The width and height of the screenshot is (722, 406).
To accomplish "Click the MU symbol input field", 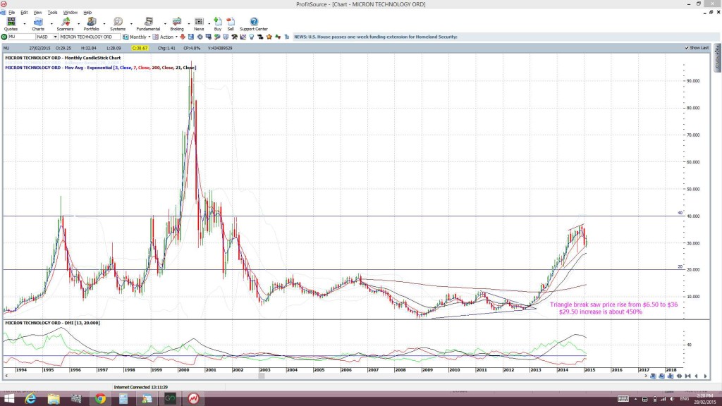I will pyautogui.click(x=22, y=37).
